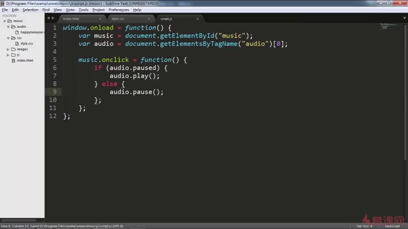Expand the js folder arrow
The image size is (408, 229).
coord(8,55)
